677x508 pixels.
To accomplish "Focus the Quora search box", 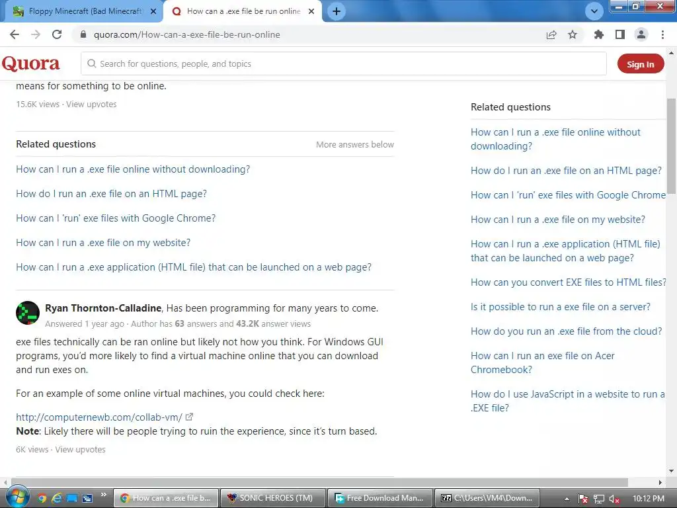I will (x=344, y=63).
